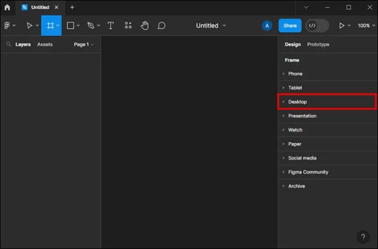Open the Page 1 dropdown

pos(83,45)
